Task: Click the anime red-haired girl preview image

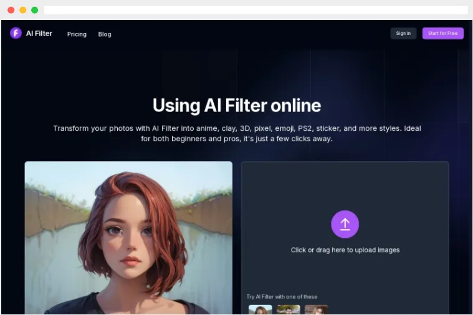Action: (128, 238)
